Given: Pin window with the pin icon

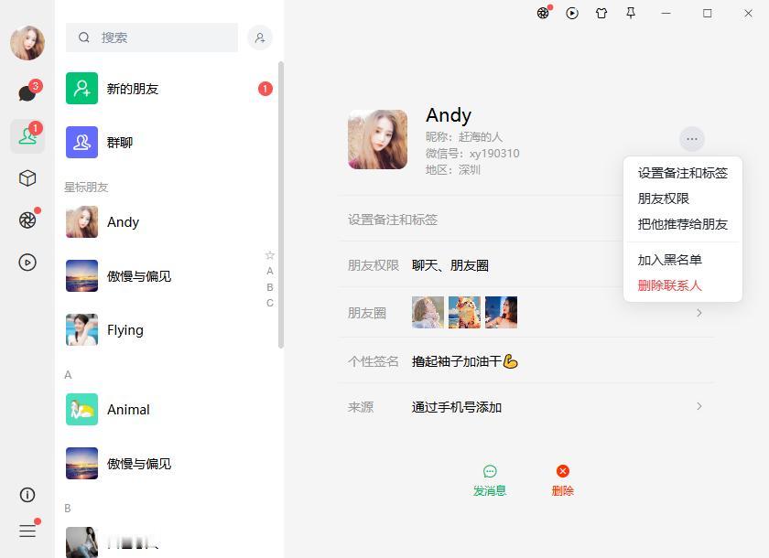Looking at the screenshot, I should 631,13.
